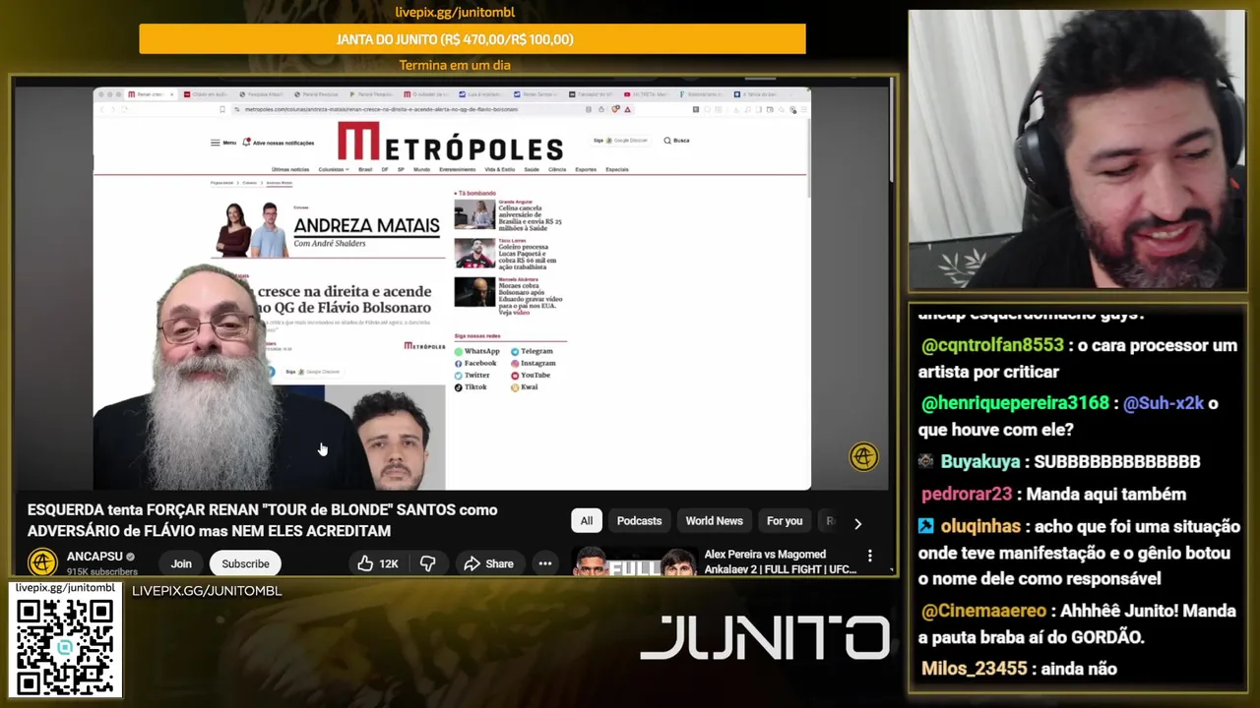Open the ANCAPSU channel avatar
Viewport: 1260px width, 708px height.
(42, 561)
